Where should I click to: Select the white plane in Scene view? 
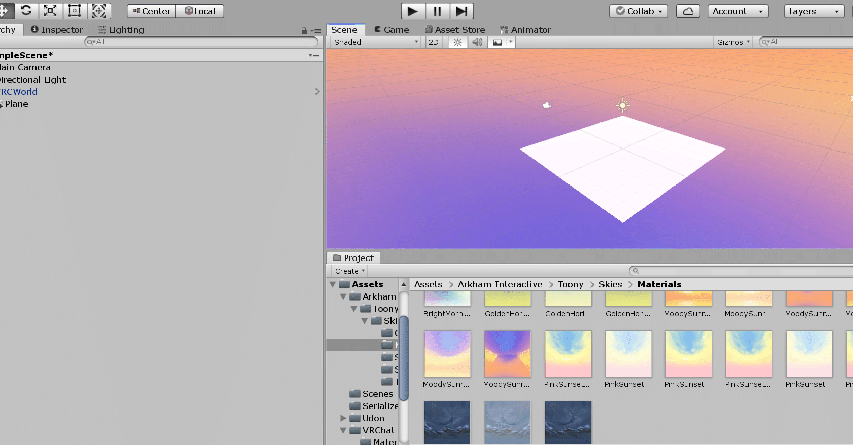coord(623,168)
